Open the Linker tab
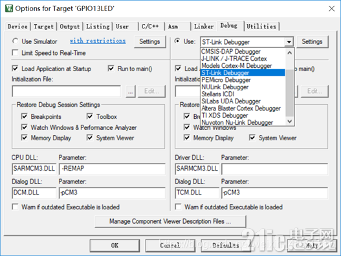This screenshot has width=341, height=256. pyautogui.click(x=204, y=27)
